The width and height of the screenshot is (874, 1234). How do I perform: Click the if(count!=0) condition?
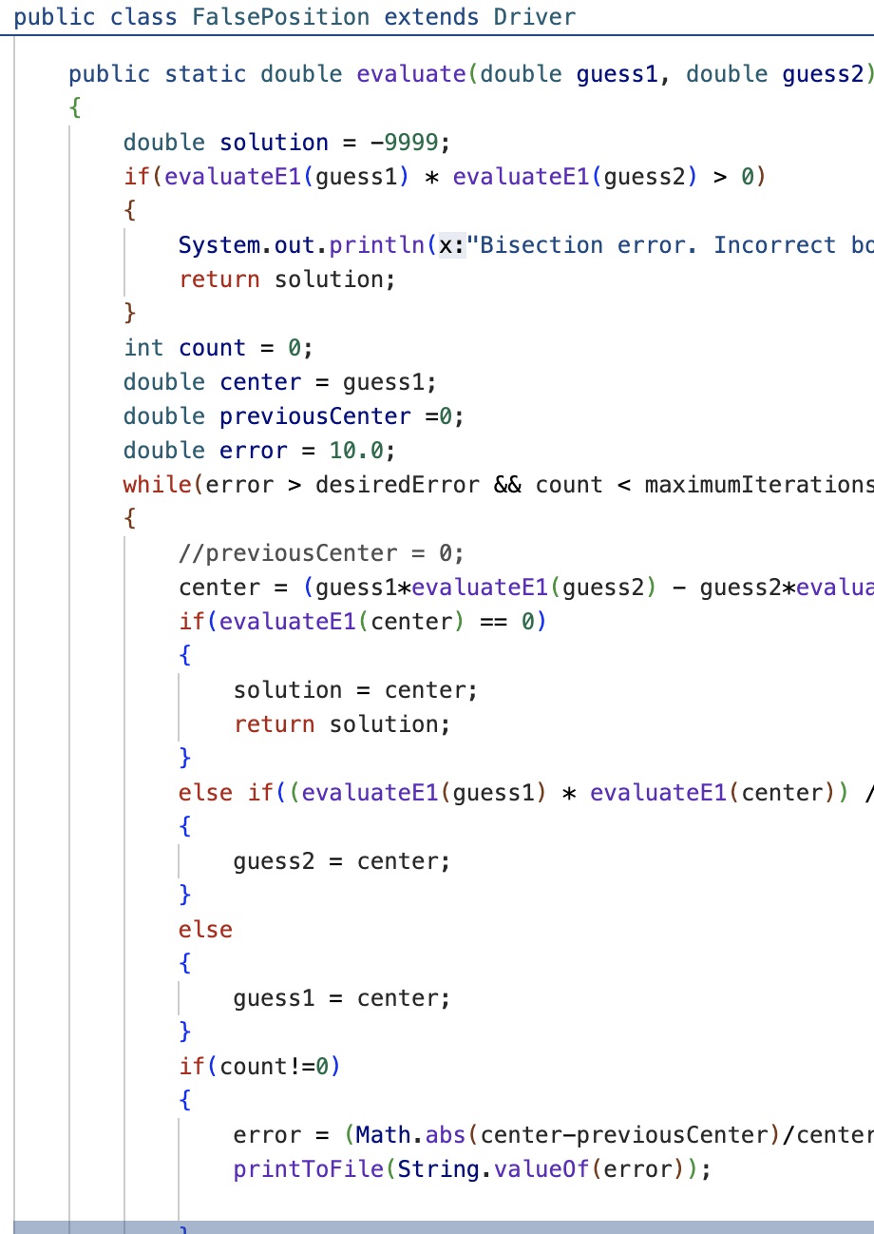pos(259,1067)
